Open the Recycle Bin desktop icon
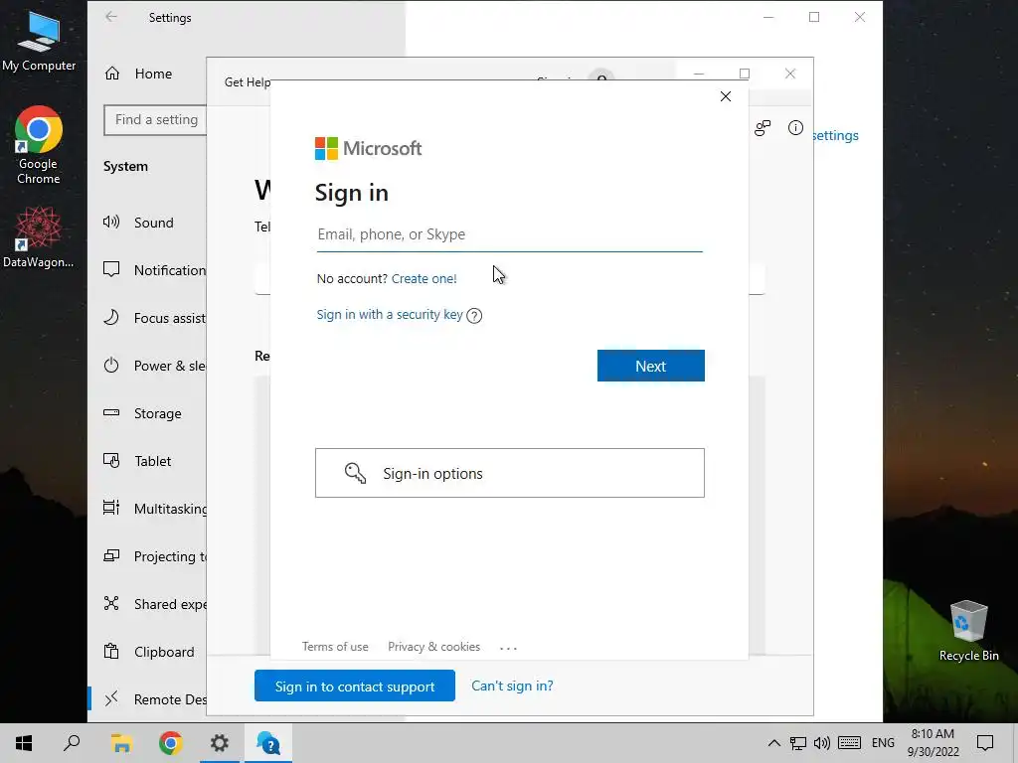1018x763 pixels. (968, 631)
